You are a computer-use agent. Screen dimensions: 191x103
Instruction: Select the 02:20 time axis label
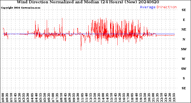pyautogui.click(x=20, y=98)
